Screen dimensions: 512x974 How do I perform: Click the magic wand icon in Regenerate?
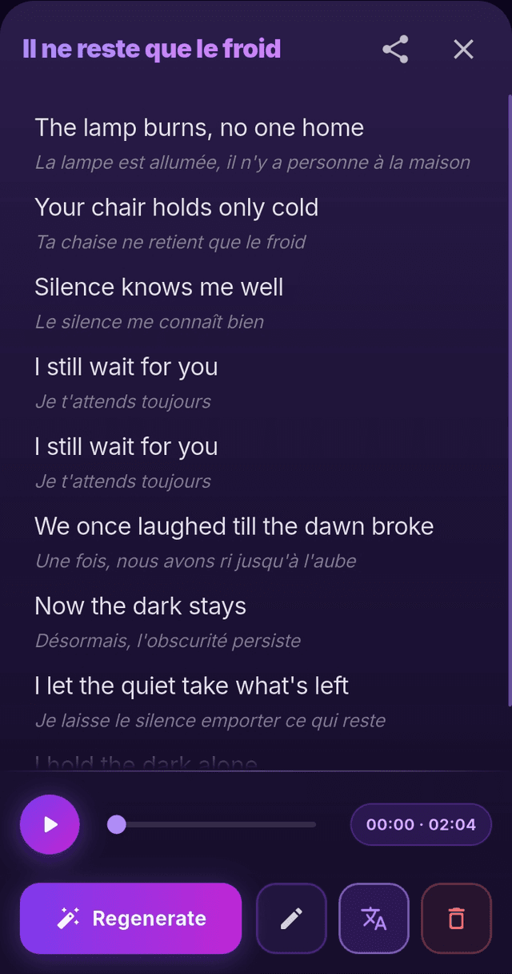tap(68, 918)
